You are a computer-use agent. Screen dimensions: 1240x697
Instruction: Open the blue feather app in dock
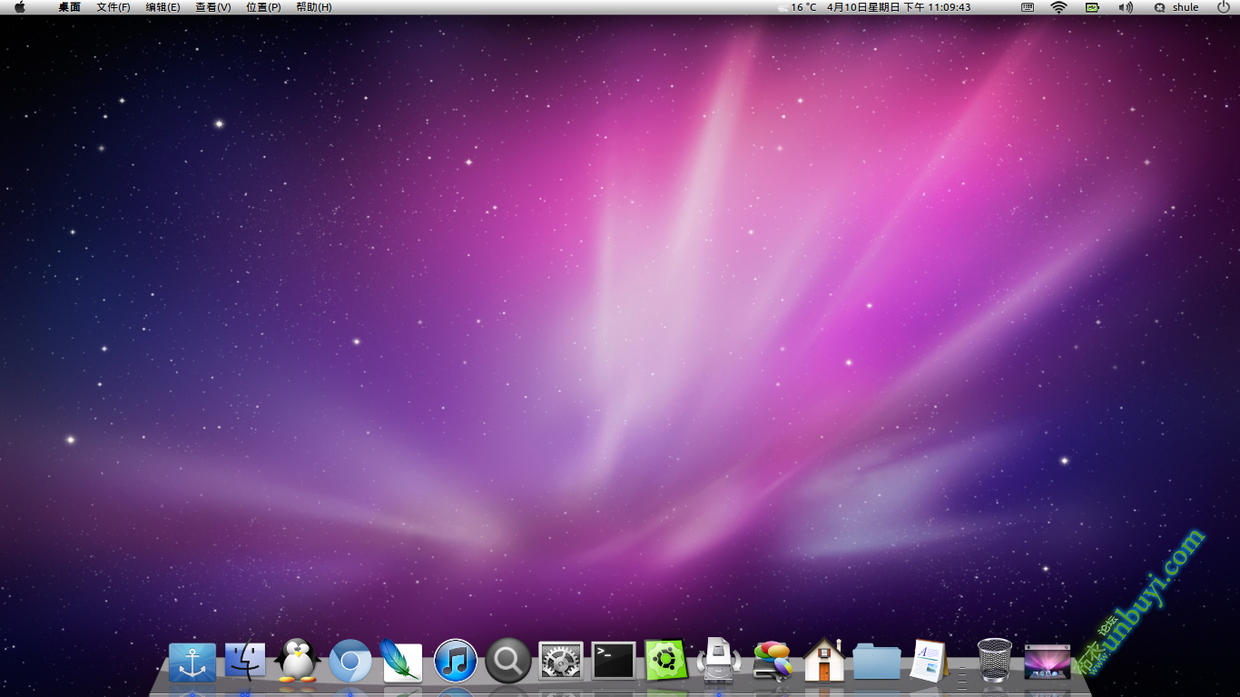pos(401,661)
